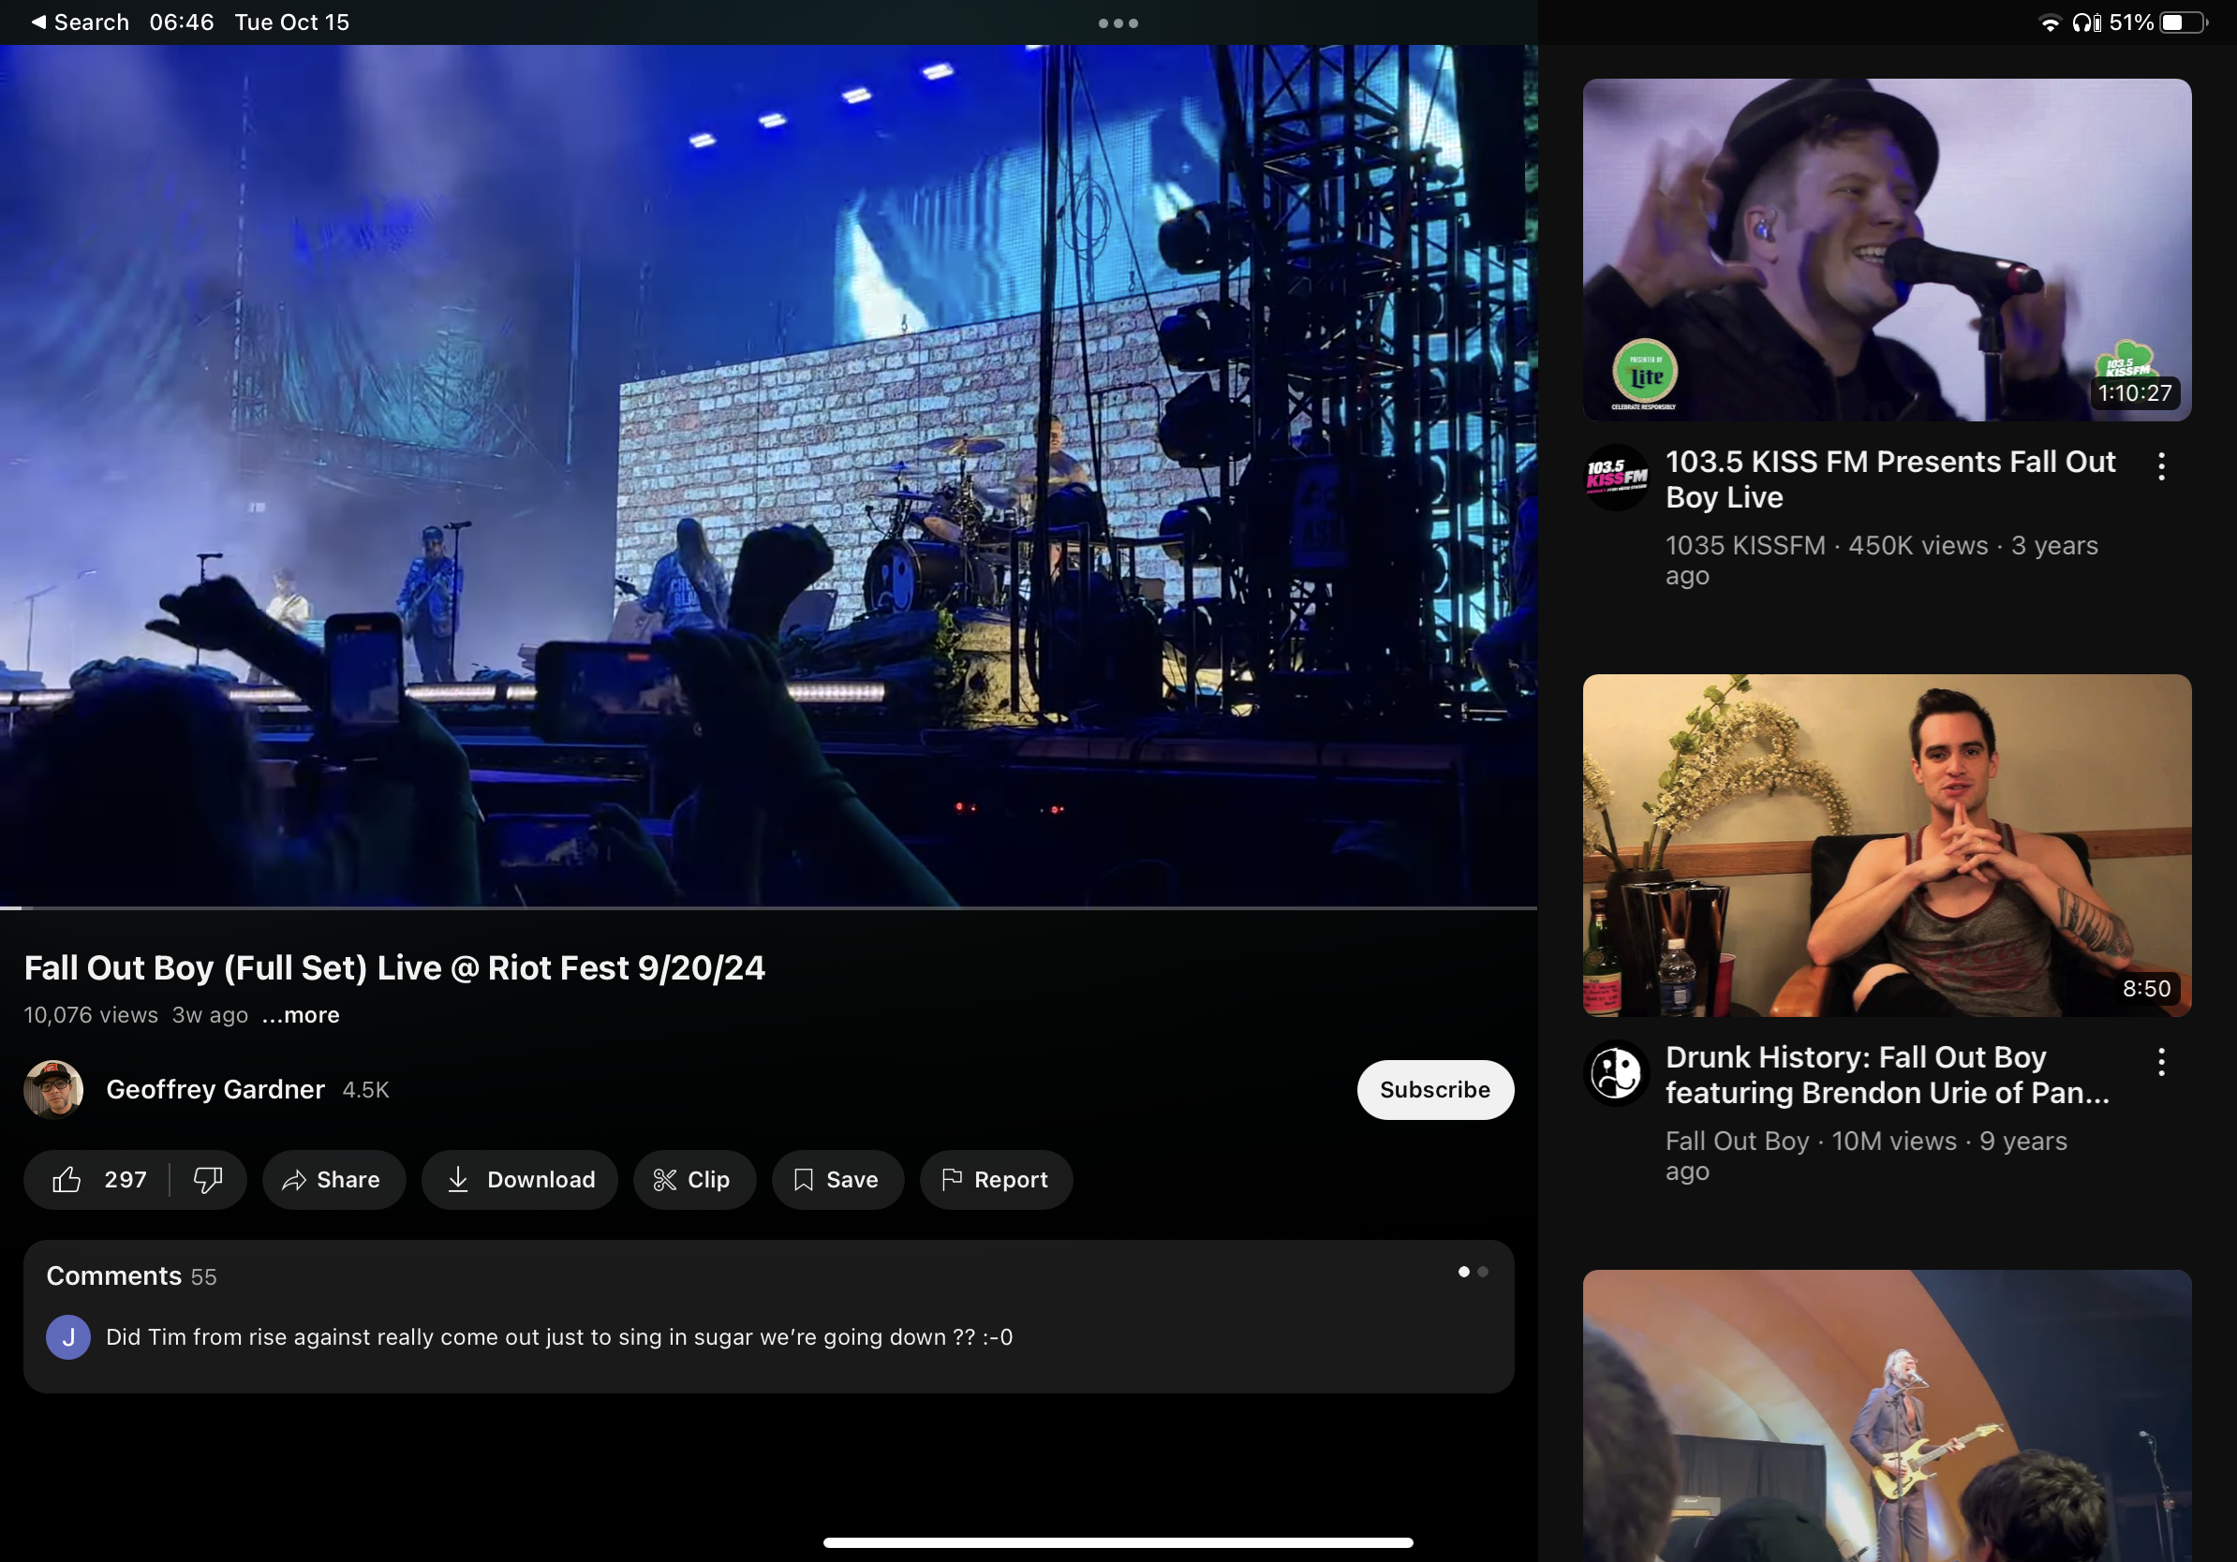
Task: Open options menu for the KISS FM video
Action: click(x=2161, y=466)
